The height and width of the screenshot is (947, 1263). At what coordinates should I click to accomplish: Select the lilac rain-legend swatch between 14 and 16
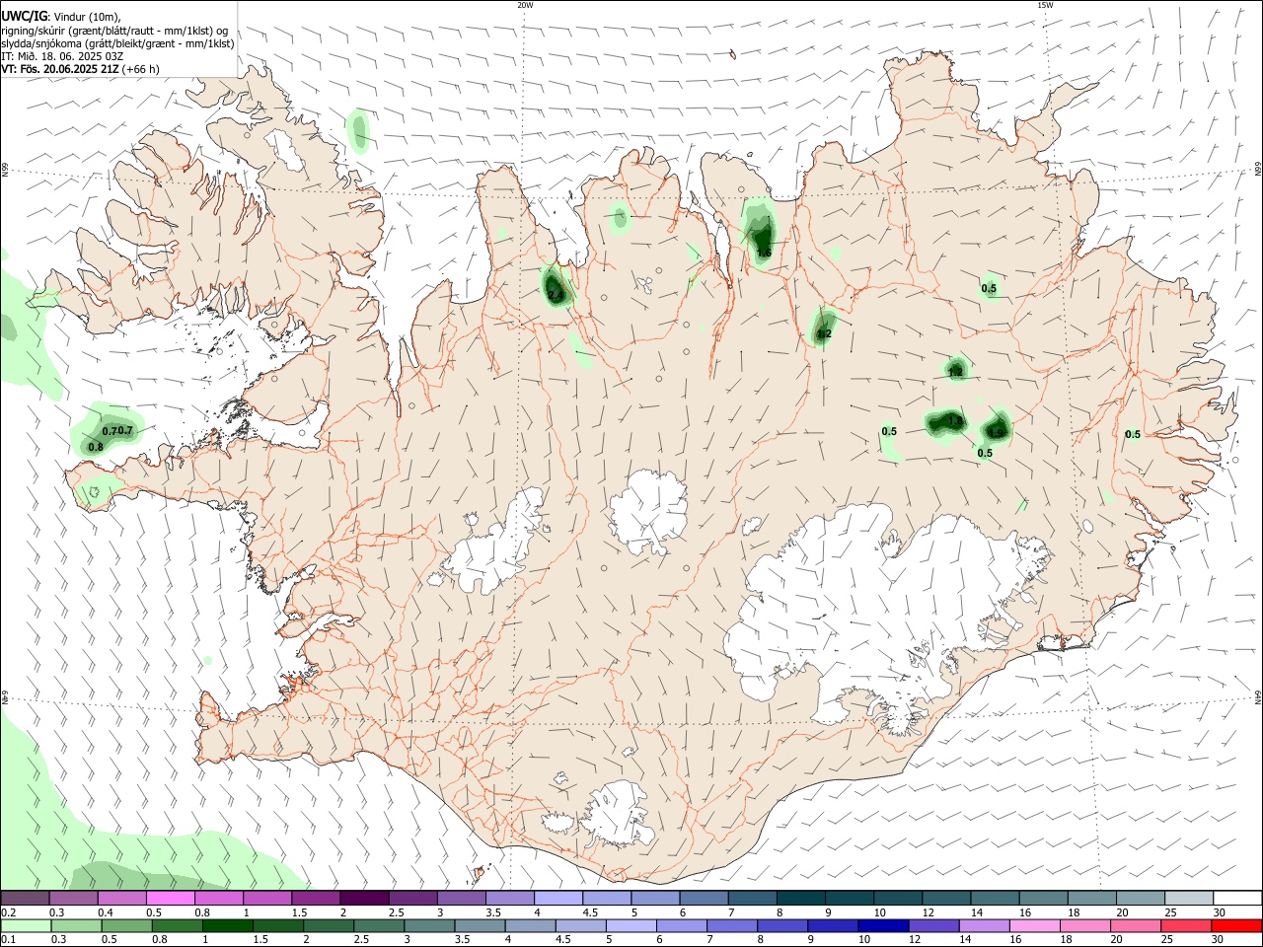click(984, 925)
